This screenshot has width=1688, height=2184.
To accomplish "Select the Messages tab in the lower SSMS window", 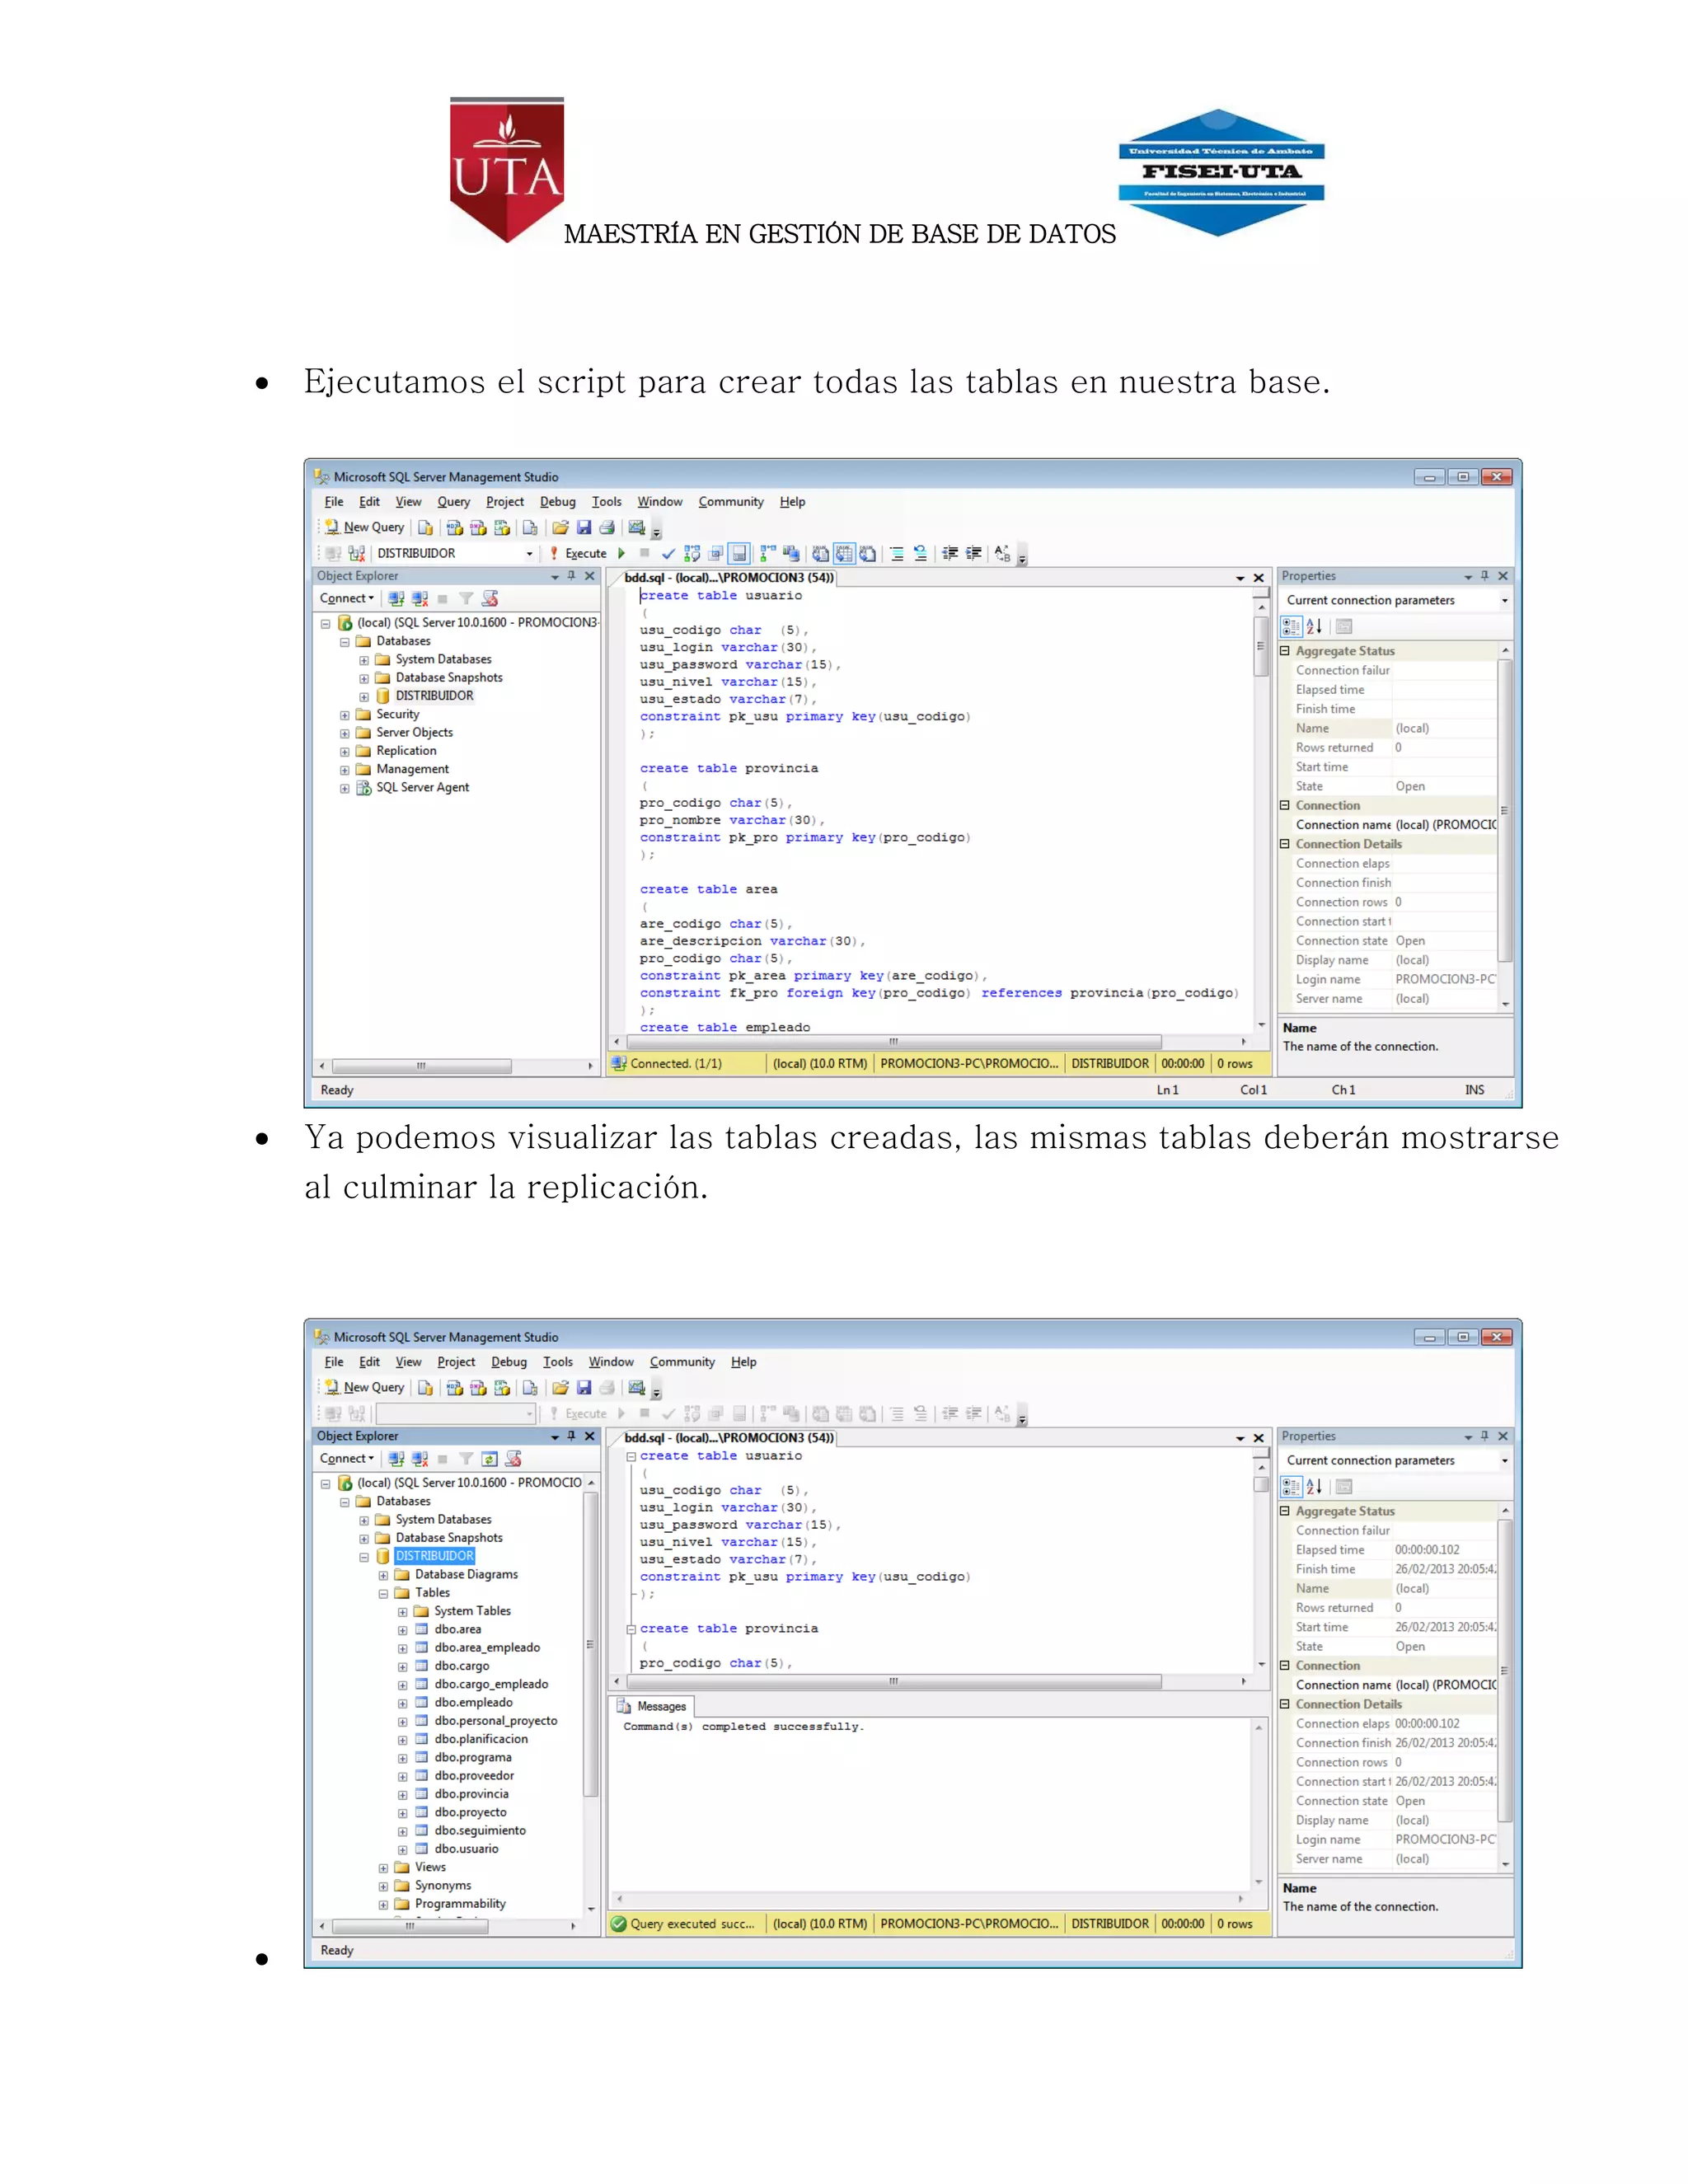I will [x=652, y=1706].
